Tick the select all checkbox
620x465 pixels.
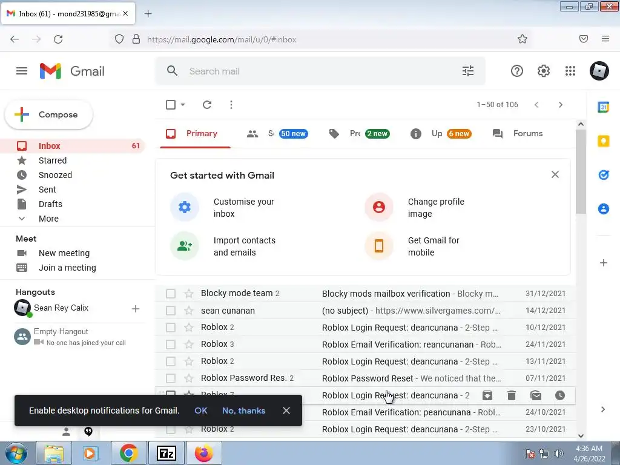(171, 105)
